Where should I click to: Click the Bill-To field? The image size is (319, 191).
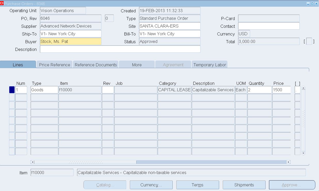[x=170, y=34]
